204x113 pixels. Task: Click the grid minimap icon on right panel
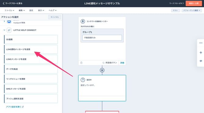201,43
